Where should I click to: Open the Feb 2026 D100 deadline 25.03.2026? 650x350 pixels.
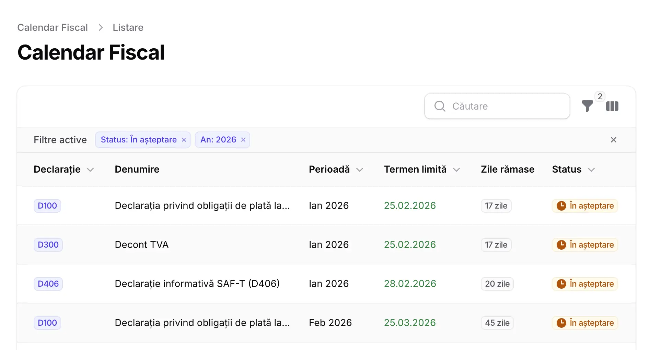(x=409, y=323)
